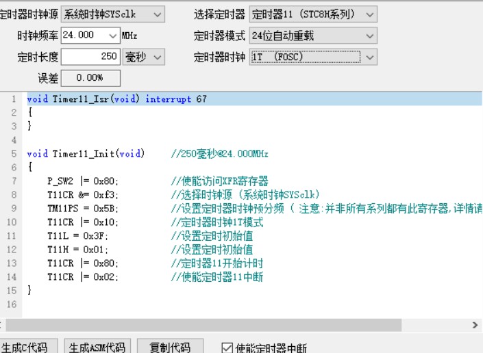The image size is (483, 353).
Task: Open the 定时器时钟源 dropdown (系统时钟SYSclk)
Action: click(113, 14)
